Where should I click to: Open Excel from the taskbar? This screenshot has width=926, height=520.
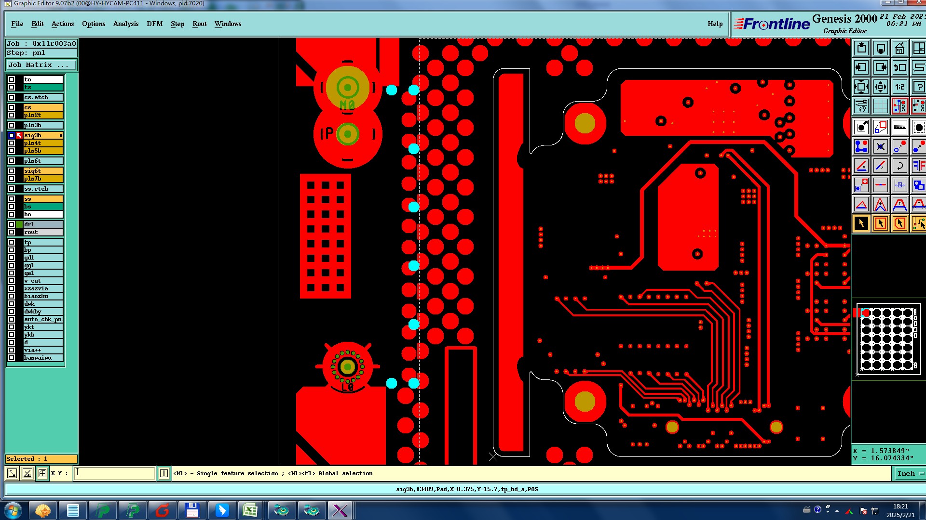tap(250, 510)
